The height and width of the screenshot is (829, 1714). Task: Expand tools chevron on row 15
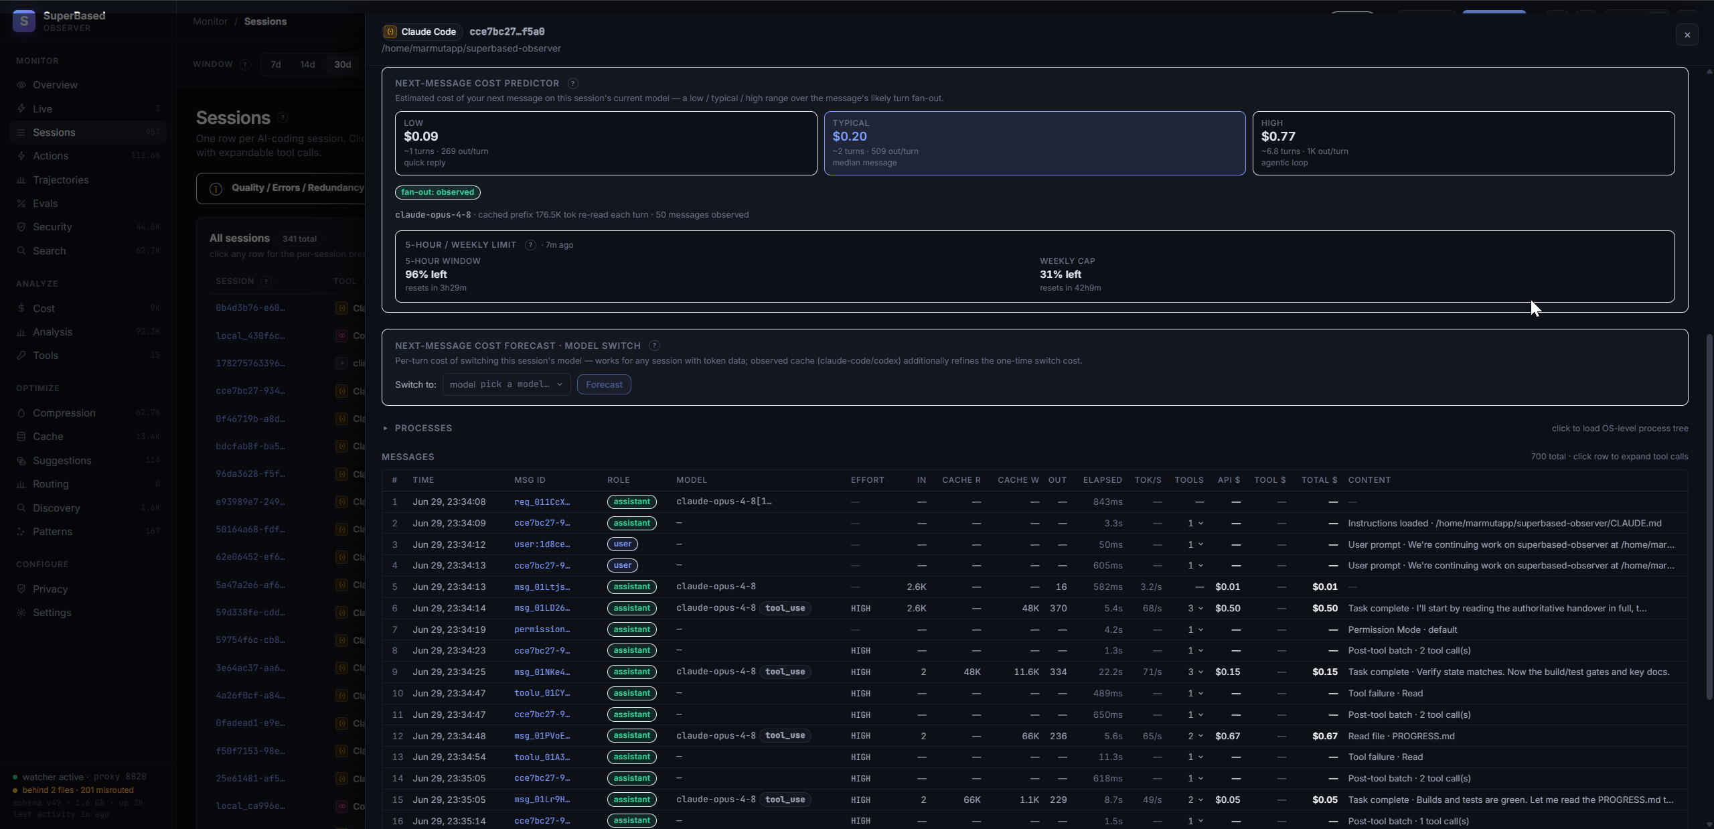(x=1200, y=800)
